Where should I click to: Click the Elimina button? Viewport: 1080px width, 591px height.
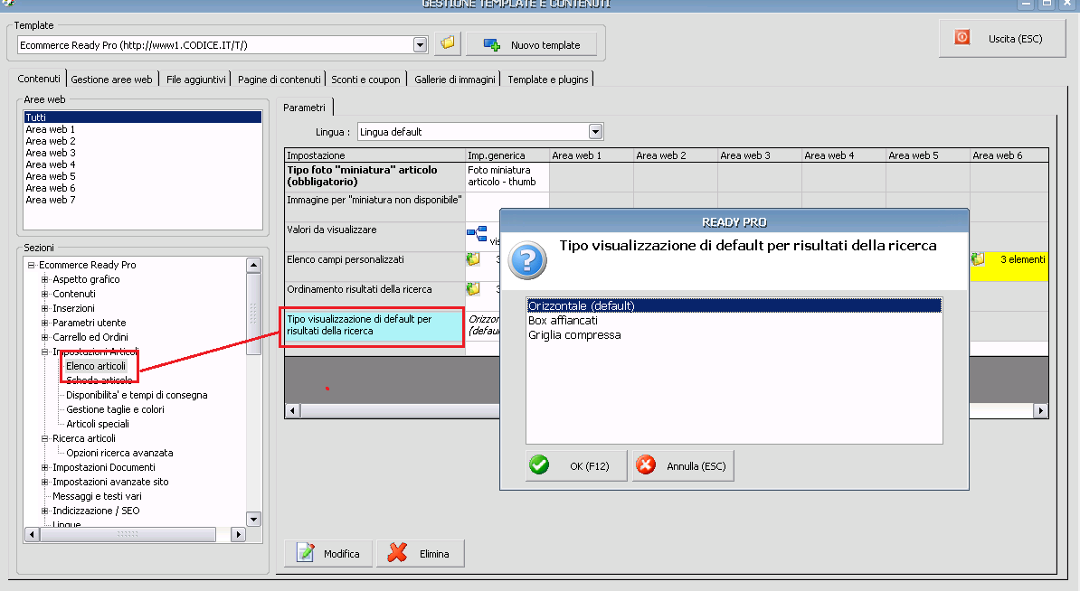[421, 553]
